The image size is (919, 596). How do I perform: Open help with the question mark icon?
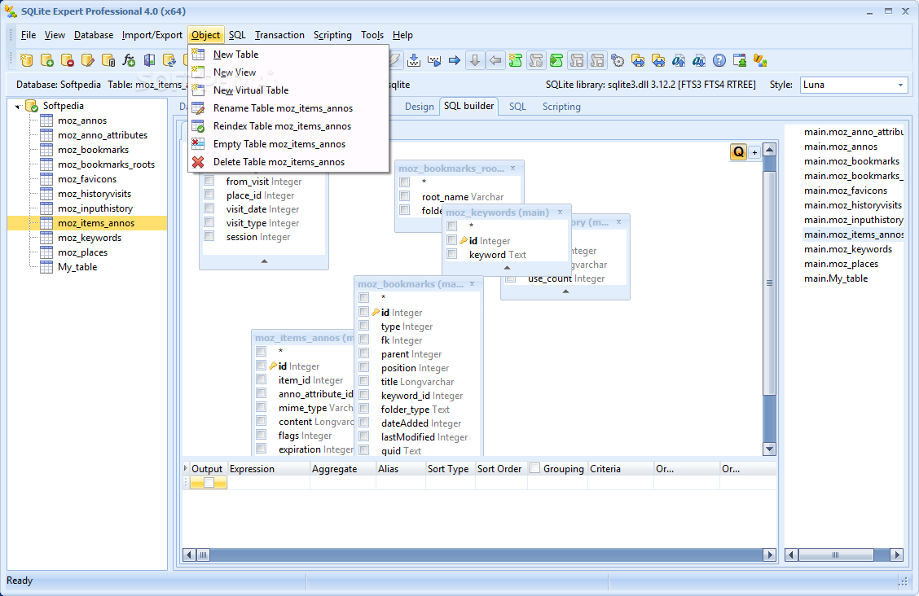719,60
